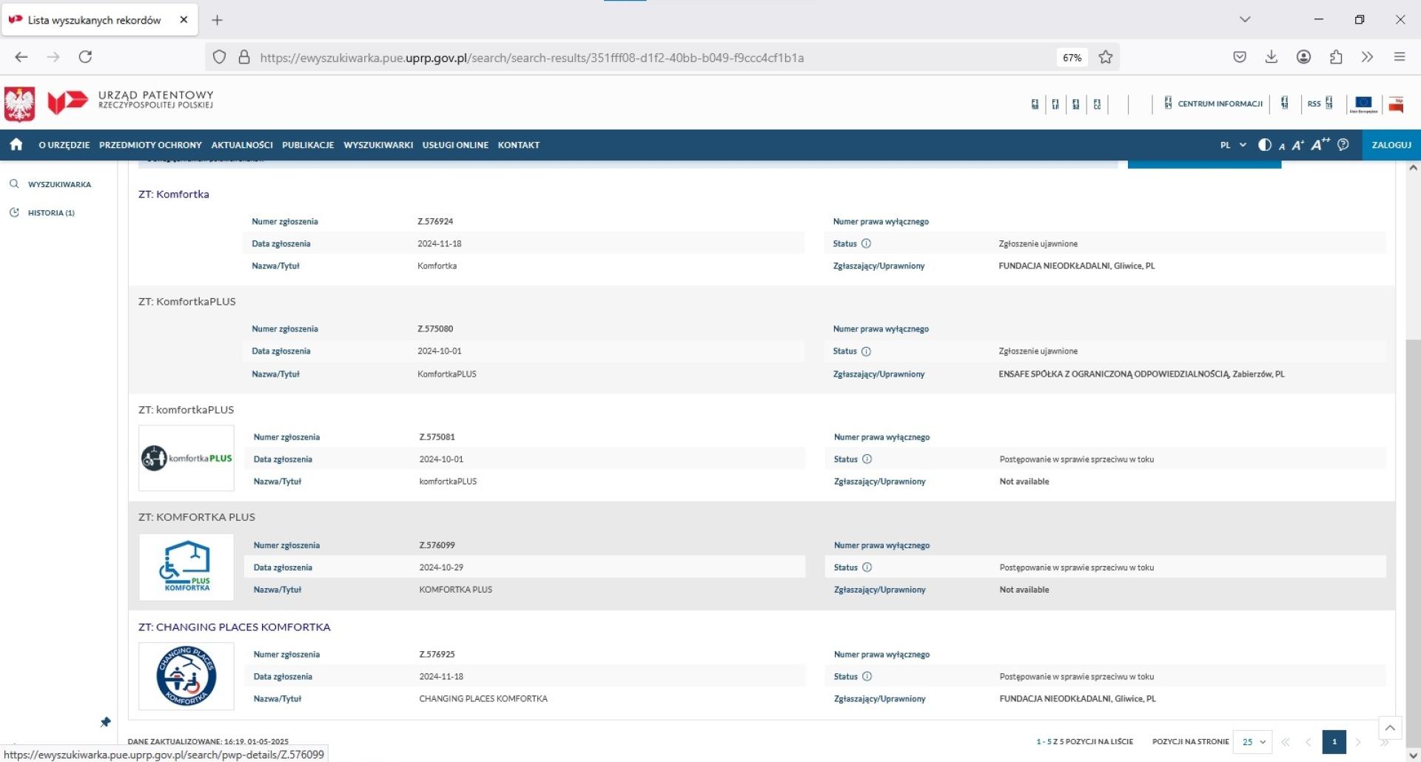Click the home icon in navigation bar

click(16, 145)
